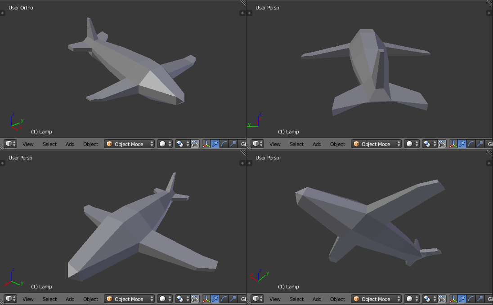Select rotate manipulator arc in top-left viewport
The height and width of the screenshot is (305, 493).
click(224, 144)
